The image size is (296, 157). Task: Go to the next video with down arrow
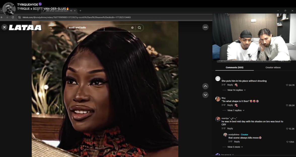point(205,95)
